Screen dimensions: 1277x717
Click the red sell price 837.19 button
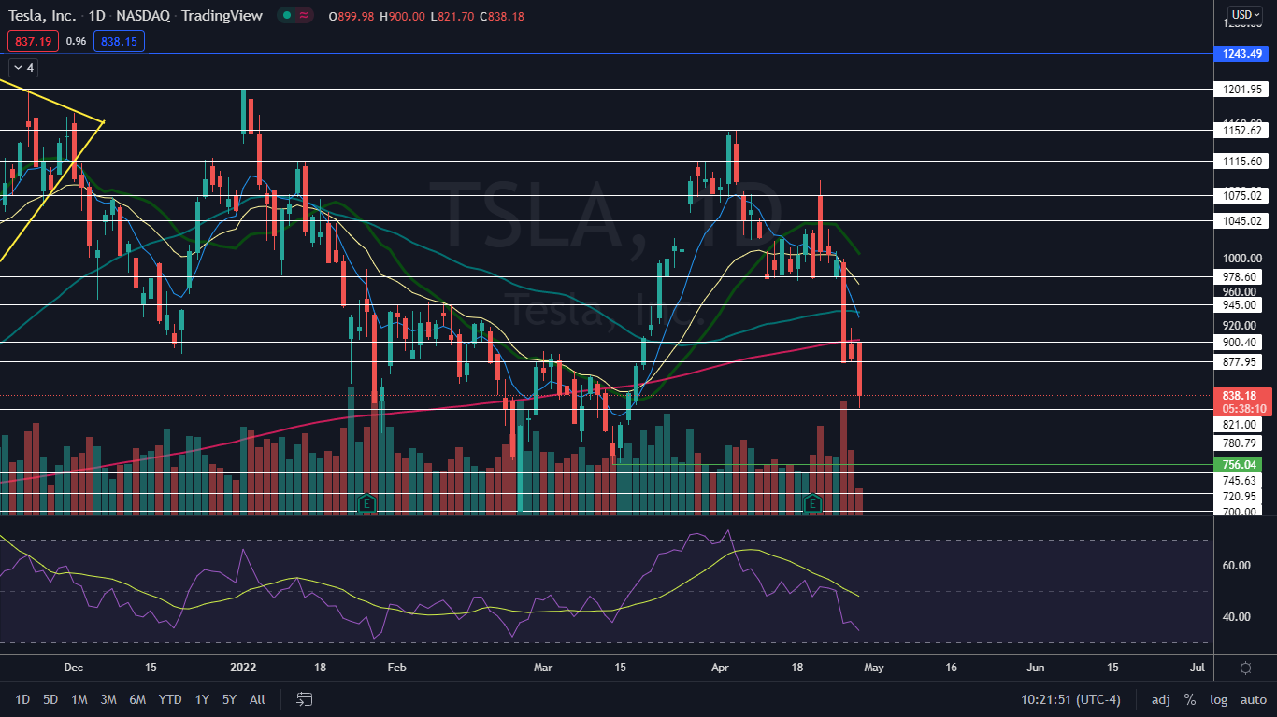[34, 41]
